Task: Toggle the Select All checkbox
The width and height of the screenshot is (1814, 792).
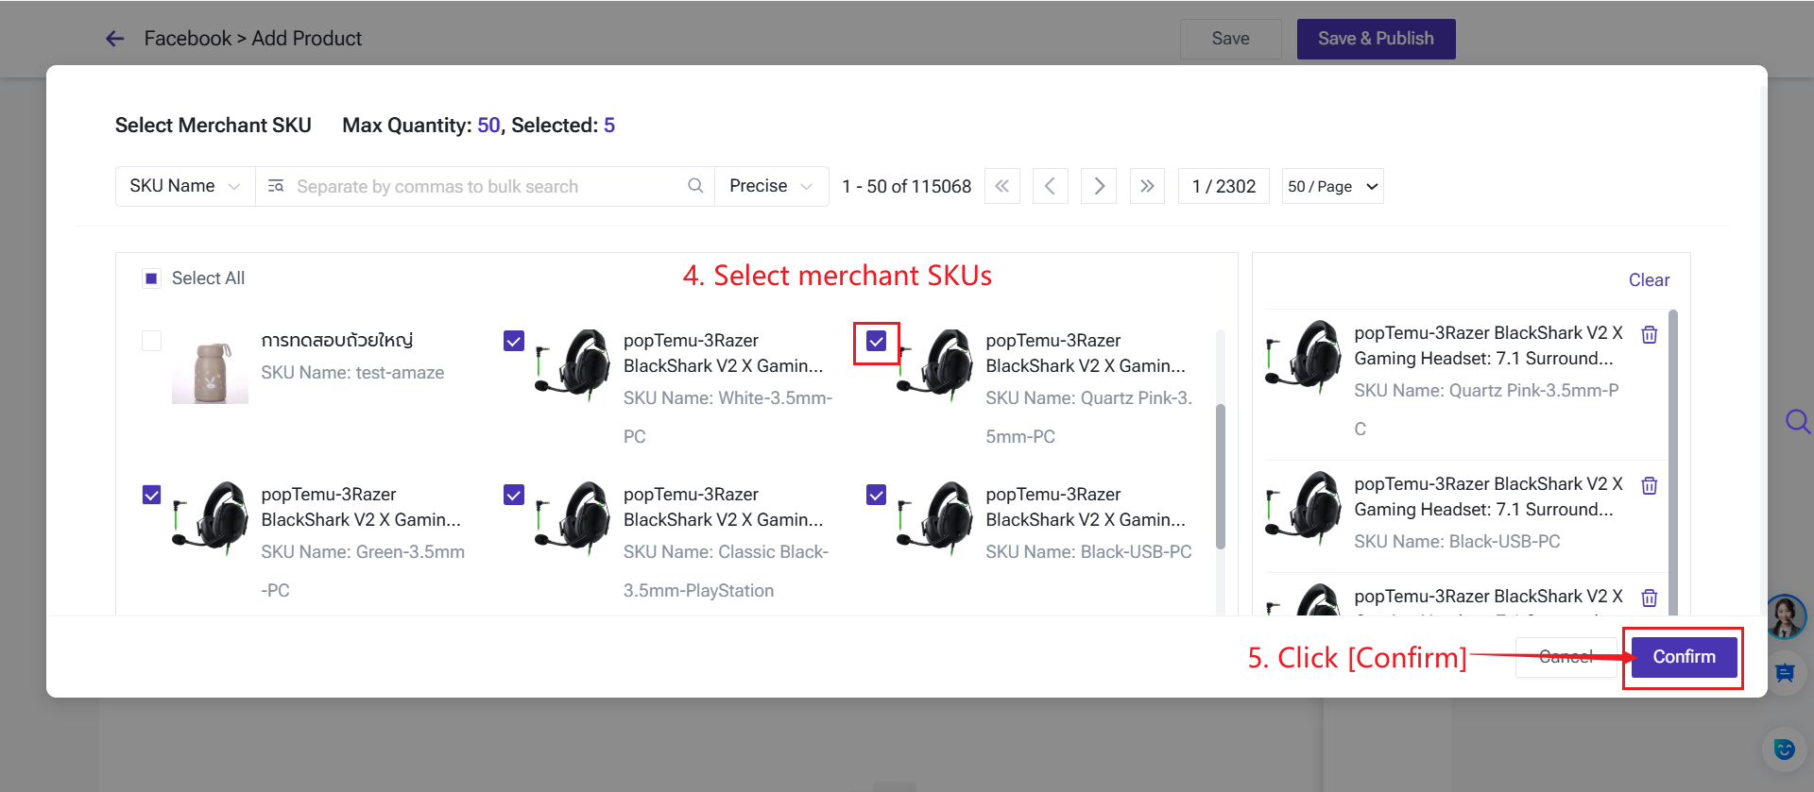Action: 151,278
